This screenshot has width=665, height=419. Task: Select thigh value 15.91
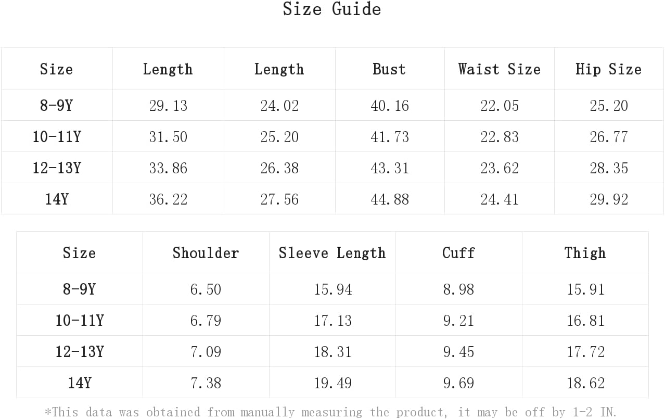pos(585,289)
